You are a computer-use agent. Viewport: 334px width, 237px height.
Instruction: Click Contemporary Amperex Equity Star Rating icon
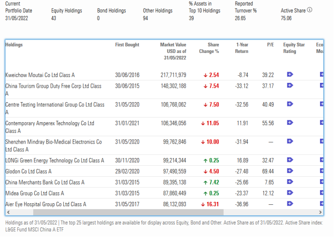(290, 123)
